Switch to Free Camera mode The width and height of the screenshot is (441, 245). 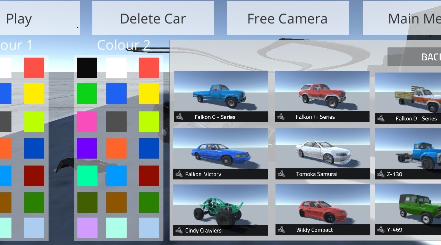(287, 18)
